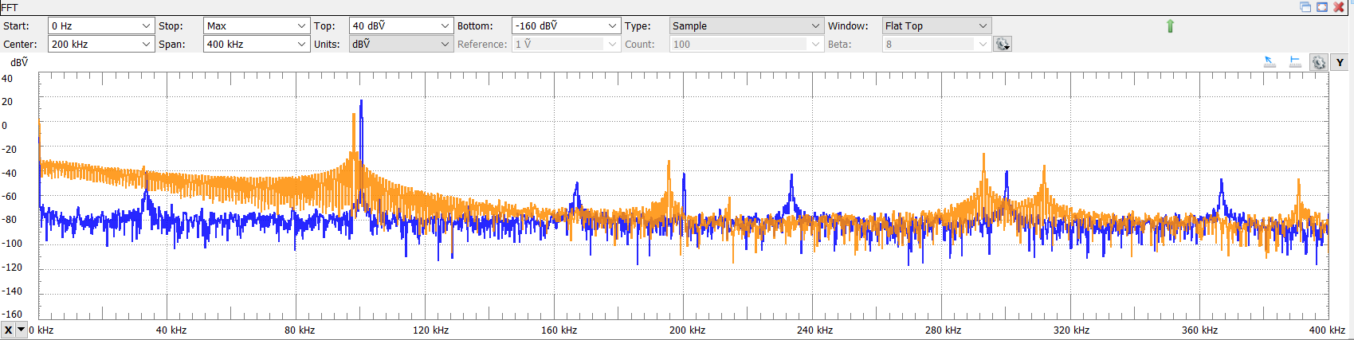Viewport: 1354px width, 340px height.
Task: Click the Y axis button
Action: pyautogui.click(x=1340, y=63)
